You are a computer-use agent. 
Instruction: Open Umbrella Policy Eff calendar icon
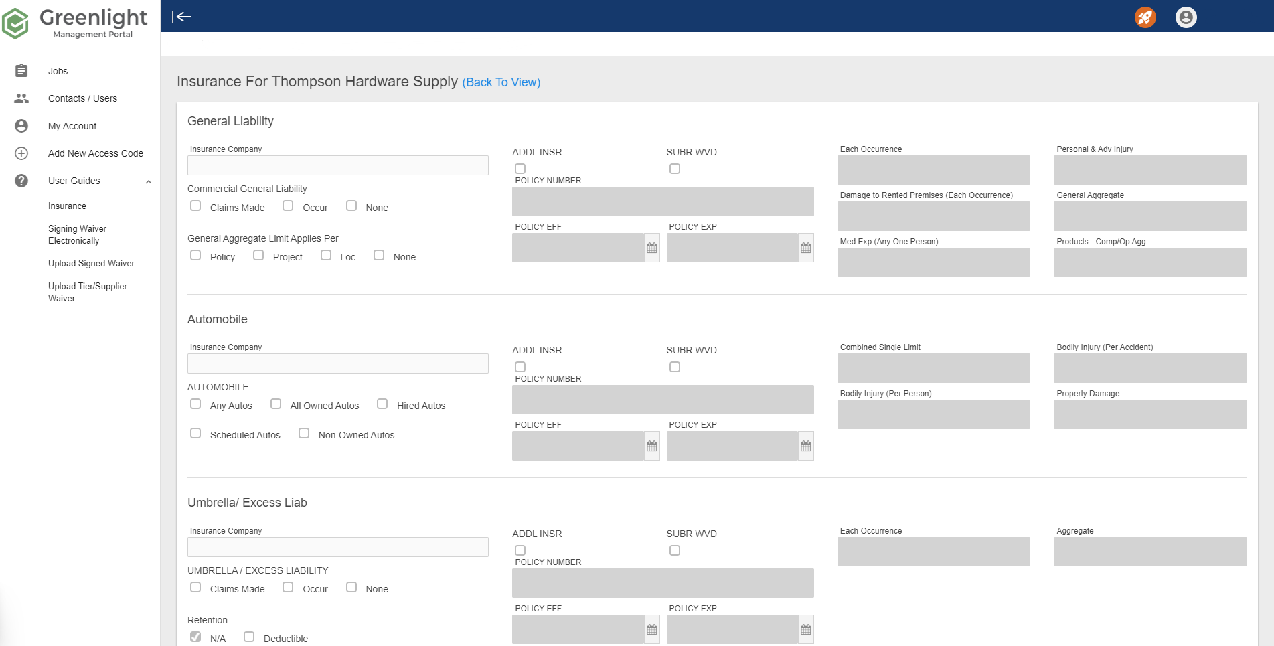tap(652, 630)
